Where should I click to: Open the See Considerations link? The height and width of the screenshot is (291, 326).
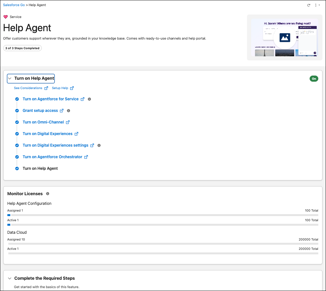28,88
